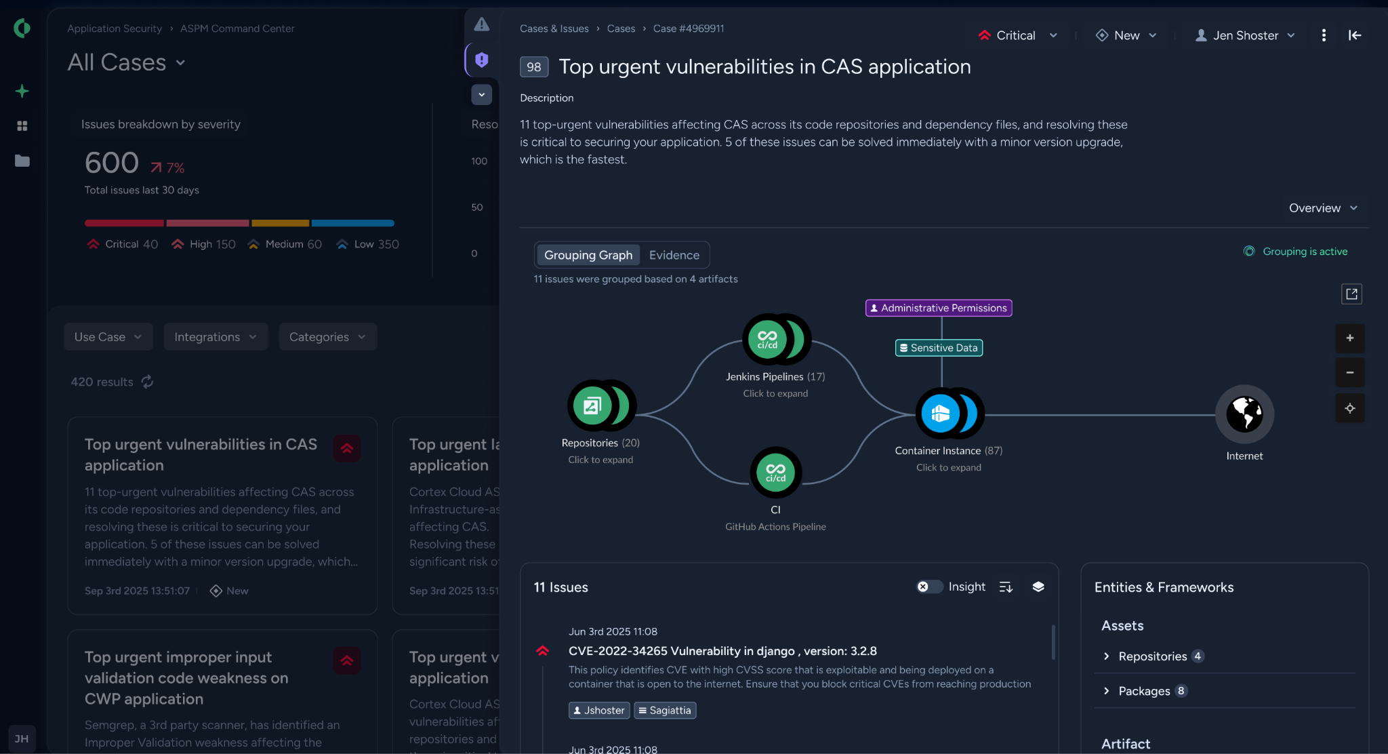Click the zoom in plus button on the graph
Image resolution: width=1388 pixels, height=754 pixels.
1350,338
